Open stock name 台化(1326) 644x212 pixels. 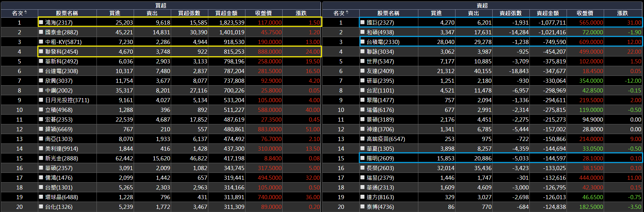59,207
